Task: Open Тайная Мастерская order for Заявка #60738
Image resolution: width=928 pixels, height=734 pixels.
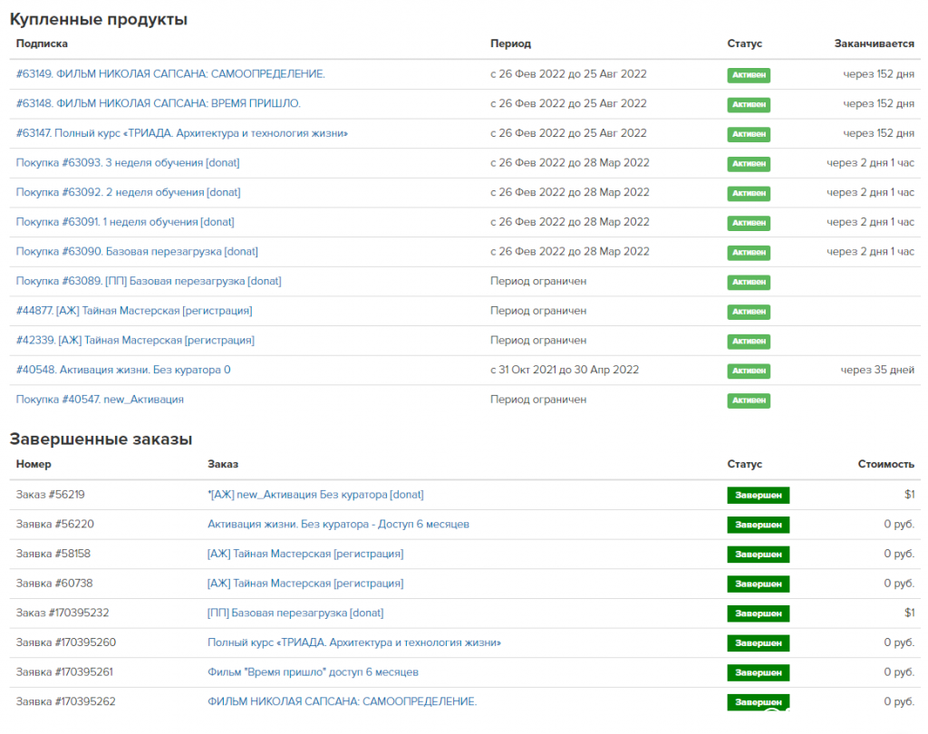Action: click(x=305, y=583)
